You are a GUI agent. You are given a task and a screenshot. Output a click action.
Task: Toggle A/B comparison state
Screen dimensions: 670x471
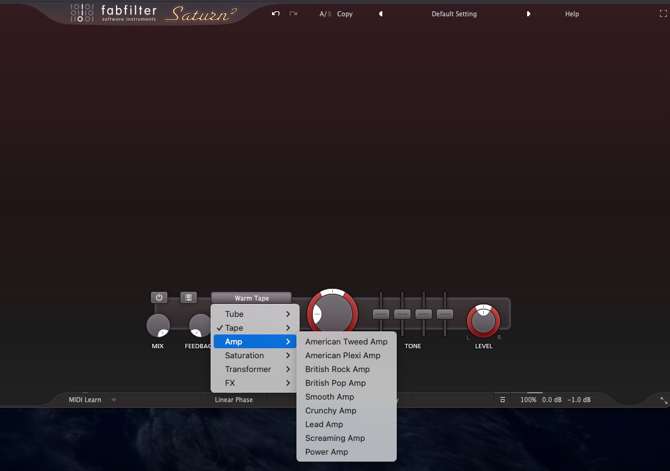(325, 14)
